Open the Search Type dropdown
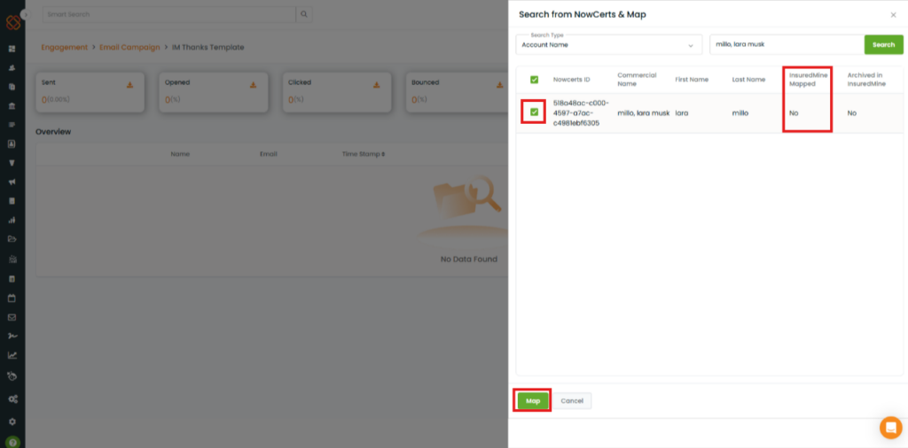 click(608, 44)
